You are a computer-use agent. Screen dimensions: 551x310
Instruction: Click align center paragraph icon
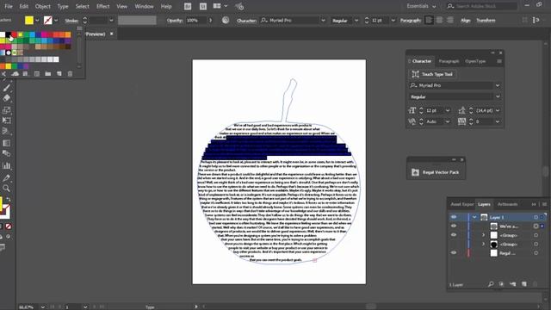point(439,20)
